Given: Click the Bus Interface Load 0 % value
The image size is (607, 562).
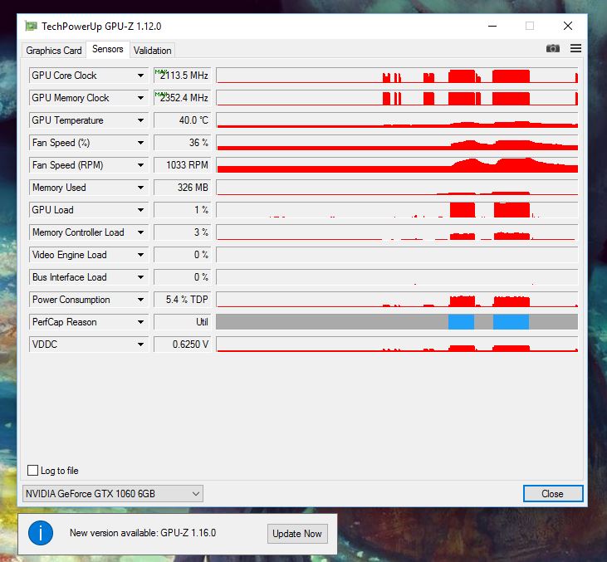Looking at the screenshot, I should pos(183,277).
